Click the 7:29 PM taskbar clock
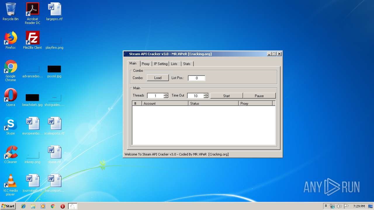 [x=359, y=206]
